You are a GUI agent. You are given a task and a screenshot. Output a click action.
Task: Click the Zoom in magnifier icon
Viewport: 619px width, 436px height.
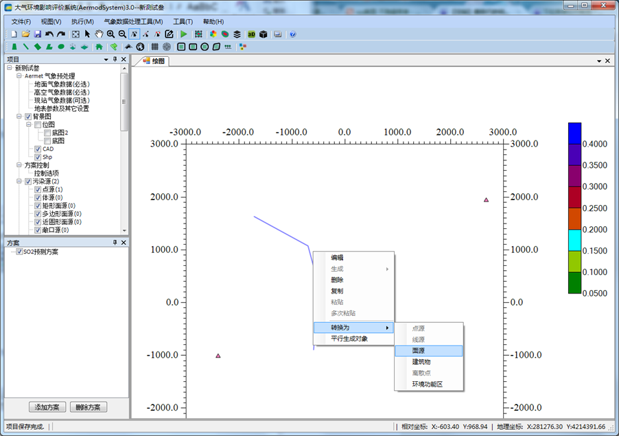coord(110,34)
